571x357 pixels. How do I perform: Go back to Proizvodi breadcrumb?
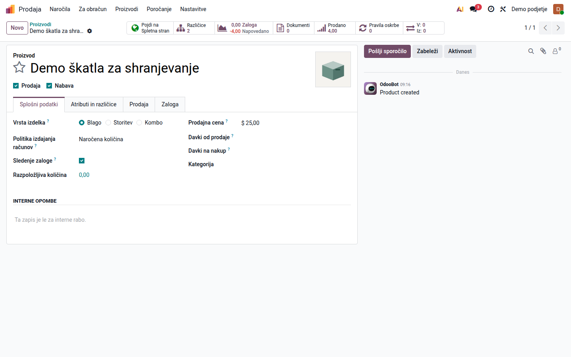[40, 25]
